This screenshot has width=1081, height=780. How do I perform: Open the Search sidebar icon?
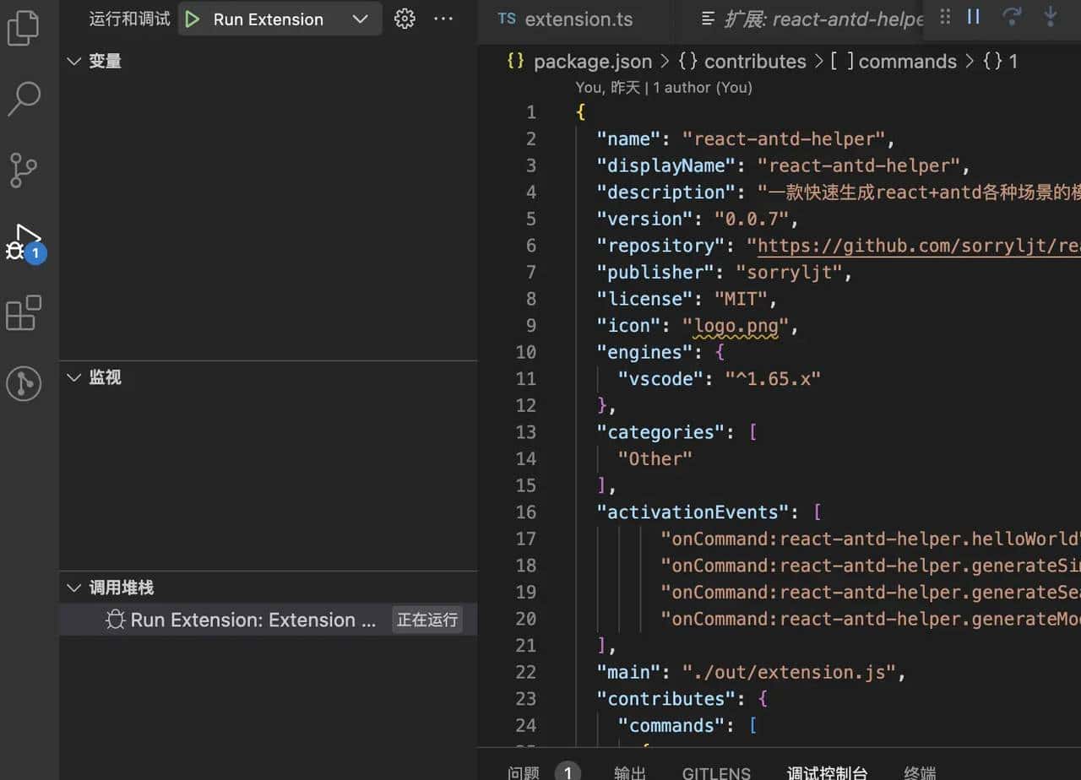(24, 99)
